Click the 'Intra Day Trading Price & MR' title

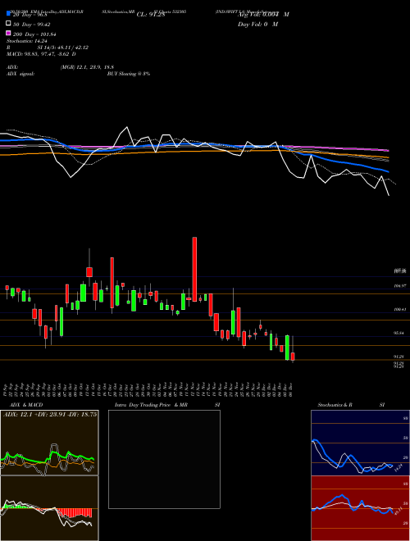(x=151, y=405)
